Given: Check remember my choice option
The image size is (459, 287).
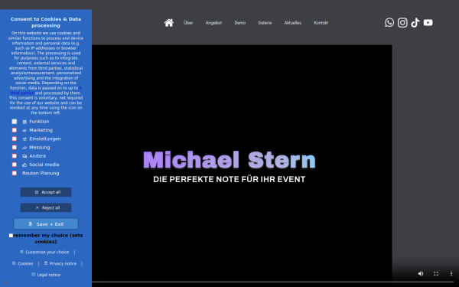Looking at the screenshot, I should (x=11, y=236).
